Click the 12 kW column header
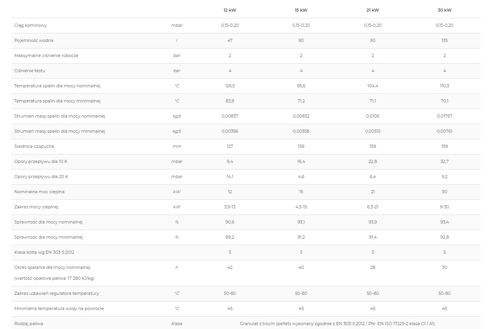 click(x=230, y=10)
